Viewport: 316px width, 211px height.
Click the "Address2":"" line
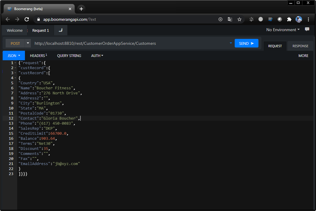pos(34,98)
